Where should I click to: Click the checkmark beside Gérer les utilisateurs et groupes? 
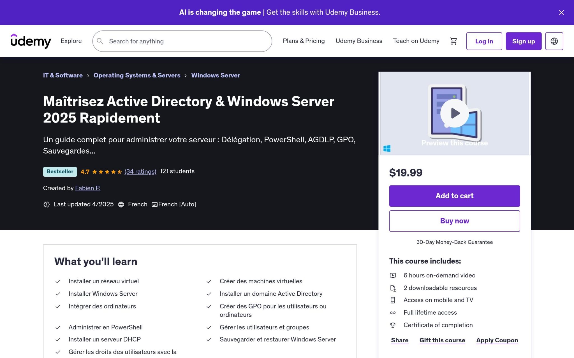click(x=209, y=328)
